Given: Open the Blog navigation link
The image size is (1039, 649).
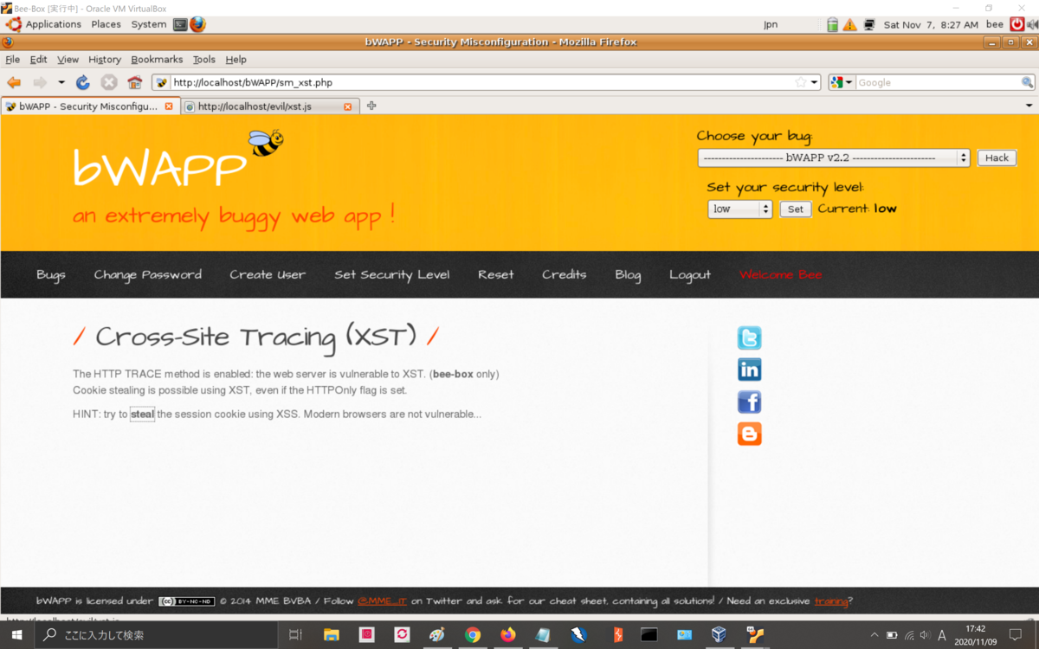Looking at the screenshot, I should pos(629,274).
